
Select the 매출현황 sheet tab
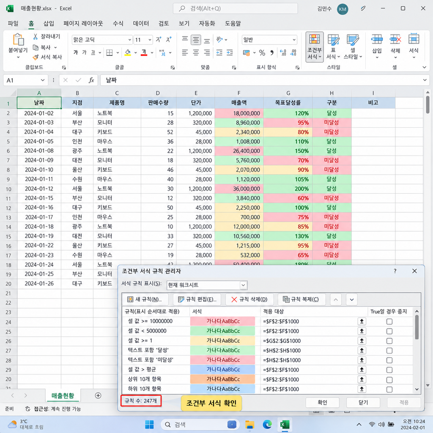(x=63, y=395)
